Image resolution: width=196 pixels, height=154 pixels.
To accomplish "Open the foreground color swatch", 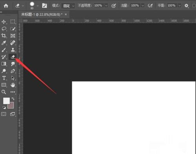I will (x=6, y=101).
